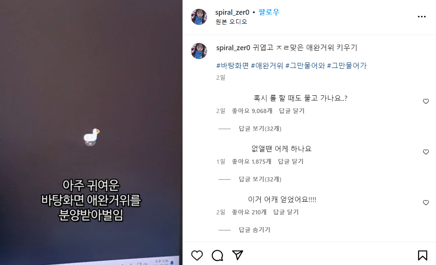Like the '이거 어캐 얻었어요' comment
This screenshot has width=436, height=265.
(426, 203)
